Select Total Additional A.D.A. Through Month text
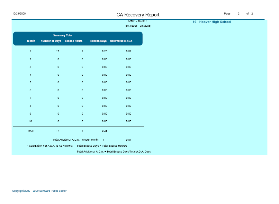The height and width of the screenshot is (204, 279). 76,140
